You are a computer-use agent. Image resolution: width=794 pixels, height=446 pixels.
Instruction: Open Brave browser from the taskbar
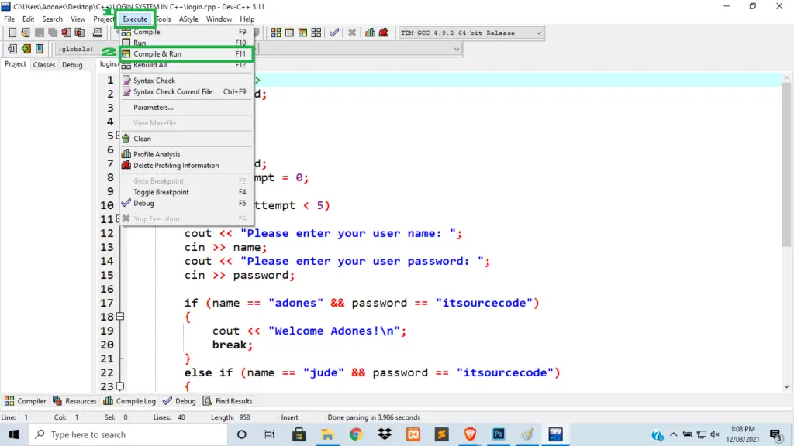470,434
